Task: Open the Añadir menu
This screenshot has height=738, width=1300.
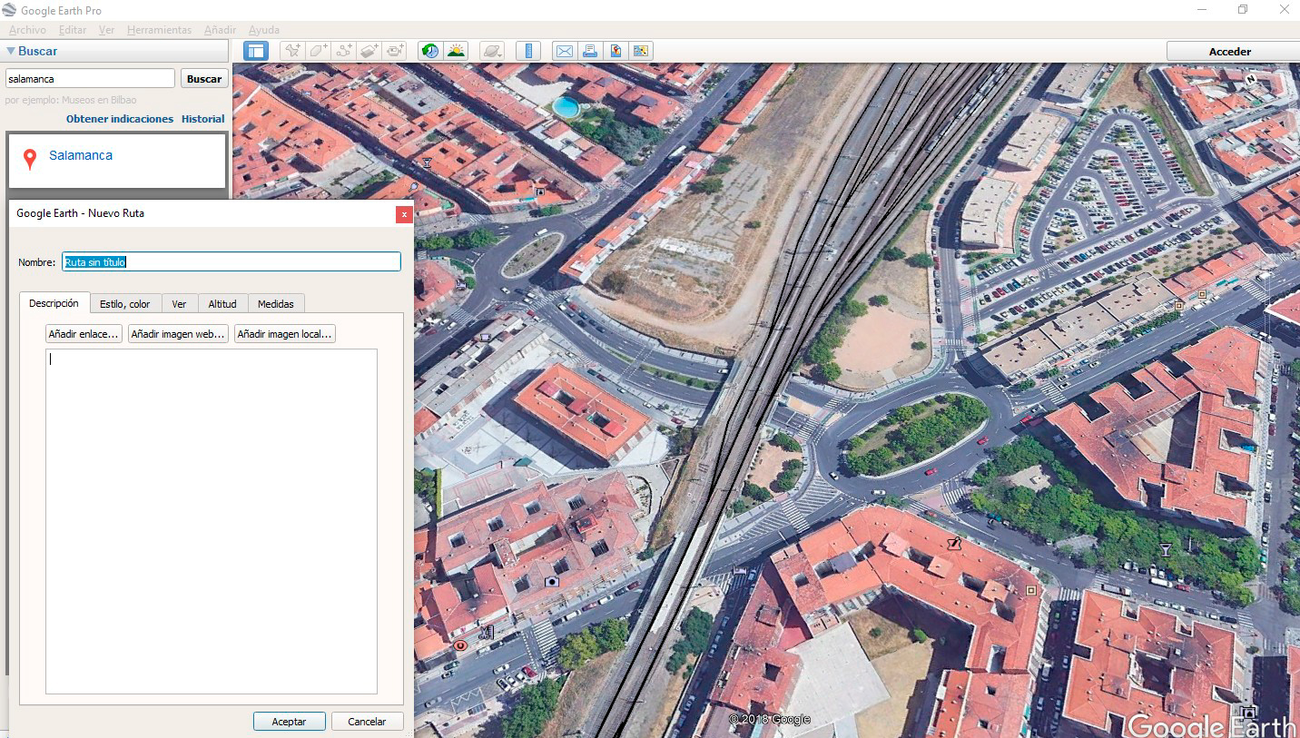Action: (220, 30)
